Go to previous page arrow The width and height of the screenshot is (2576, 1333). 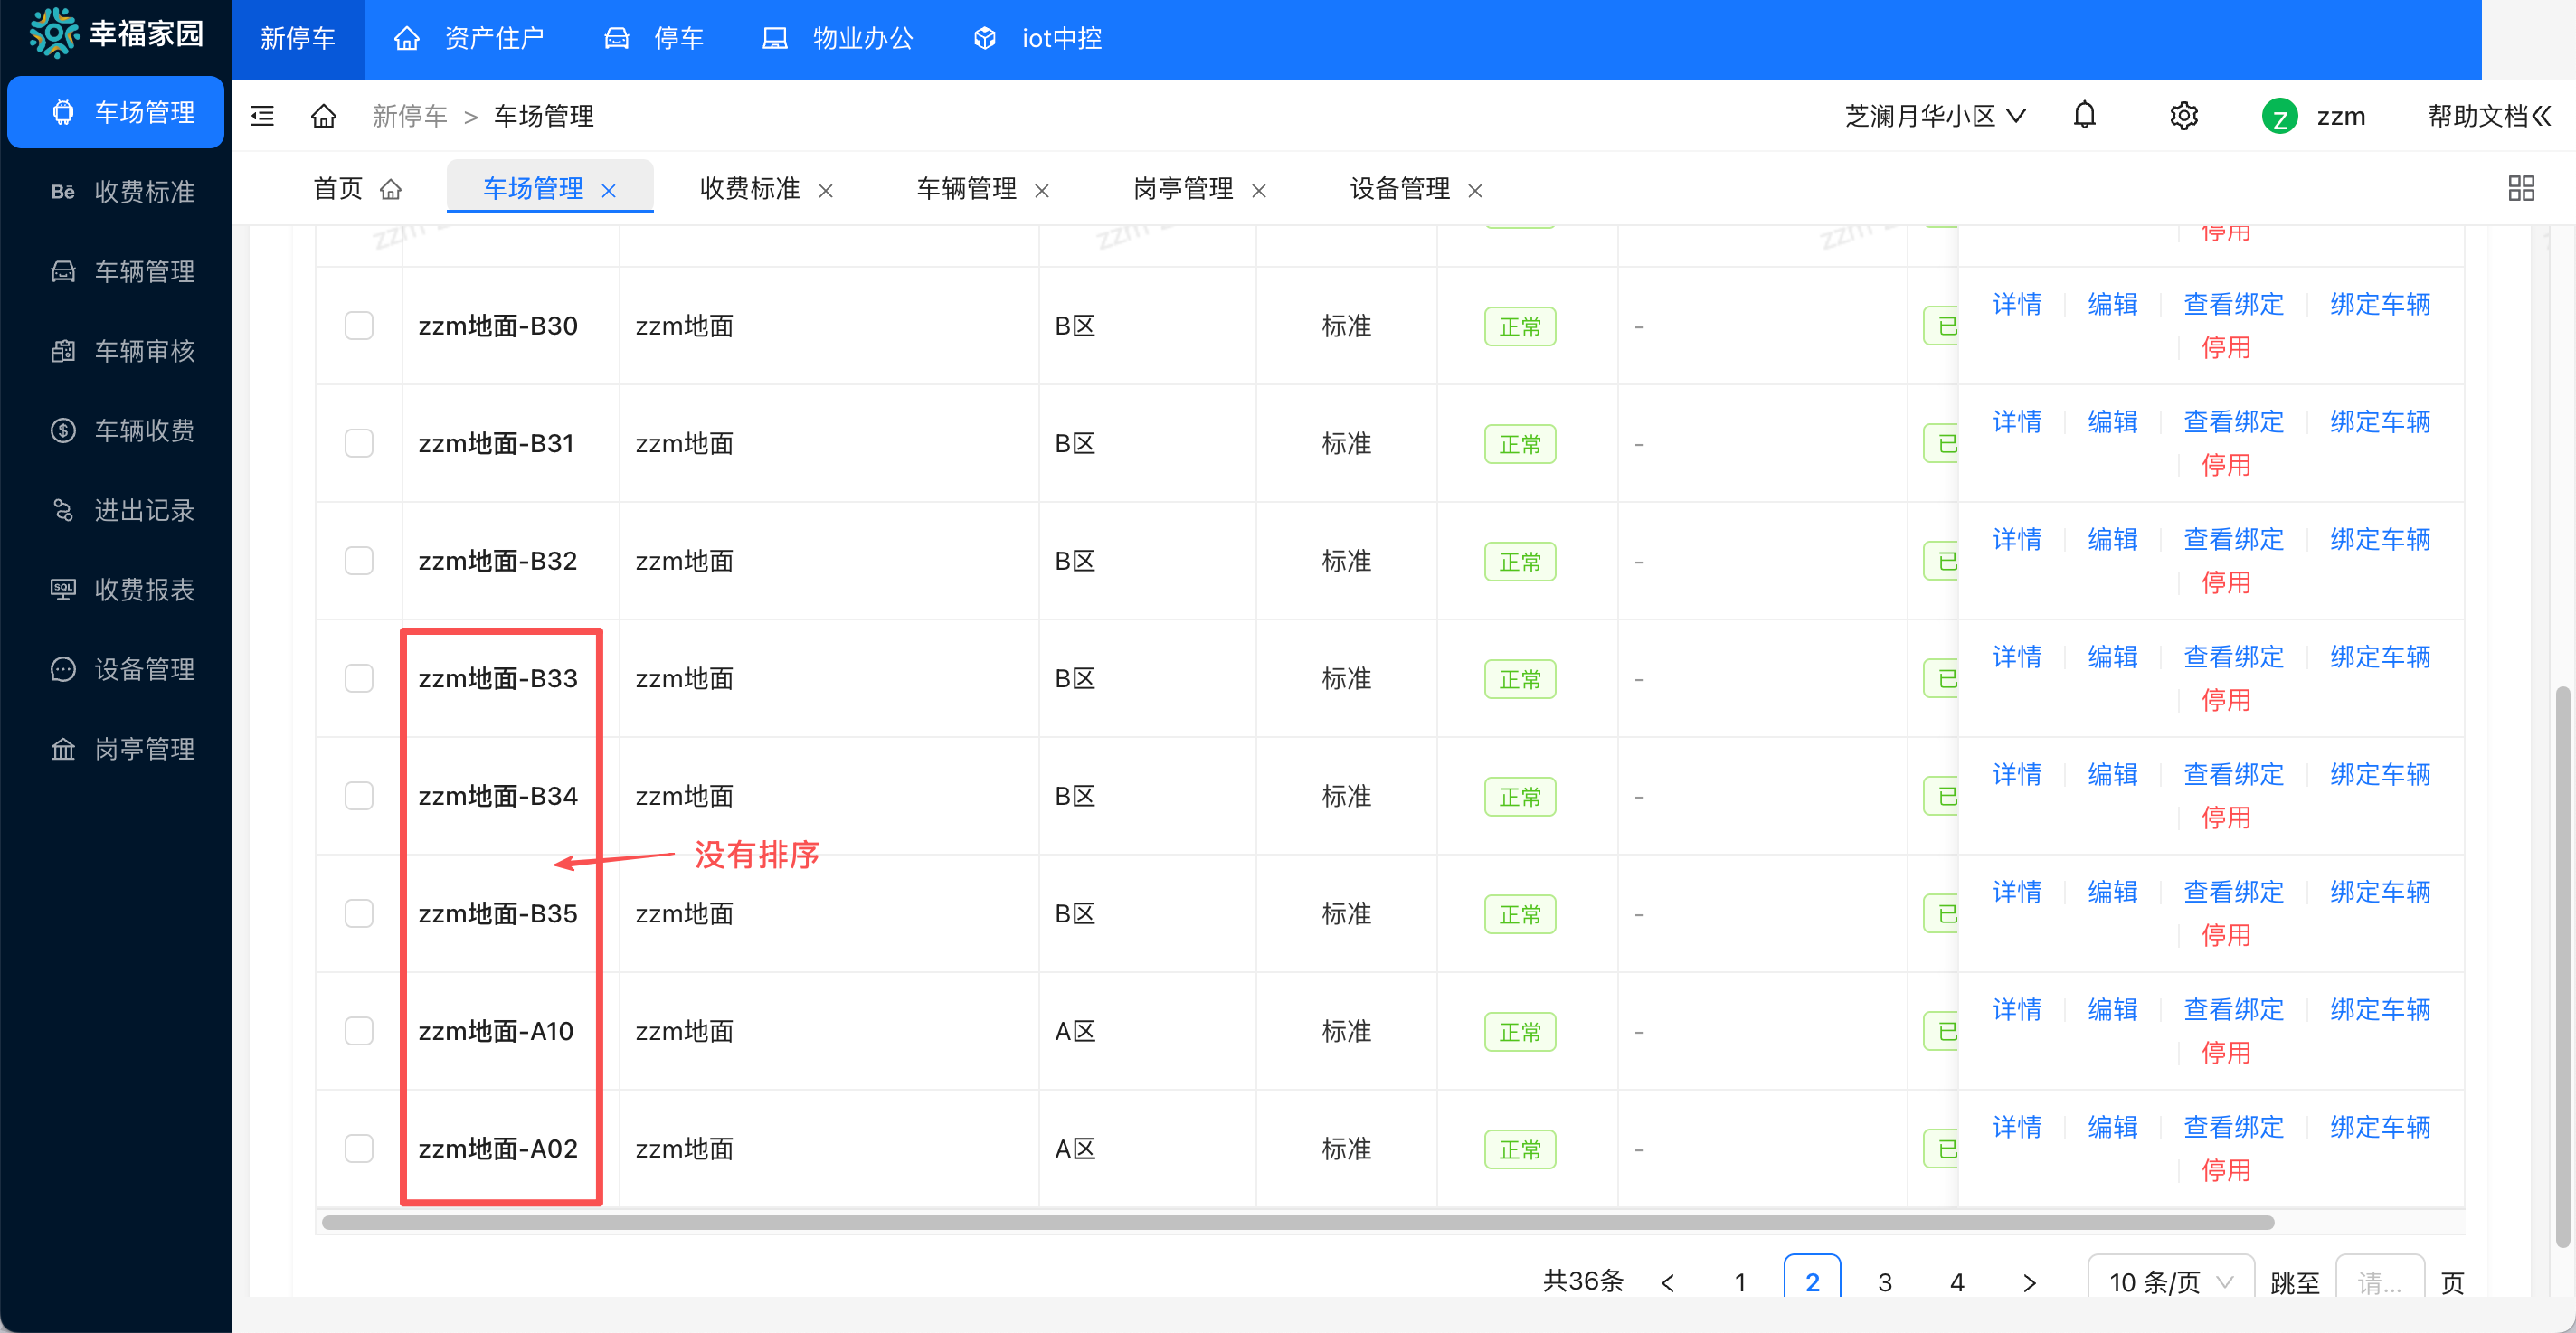click(x=1667, y=1282)
